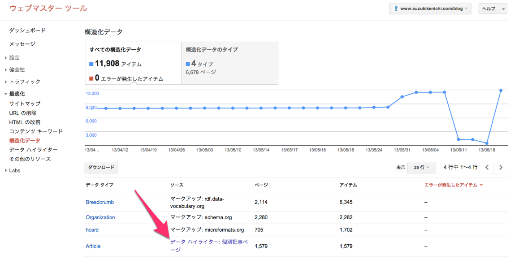The image size is (519, 260).
Task: Open ダッシュボード in the sidebar
Action: point(27,30)
